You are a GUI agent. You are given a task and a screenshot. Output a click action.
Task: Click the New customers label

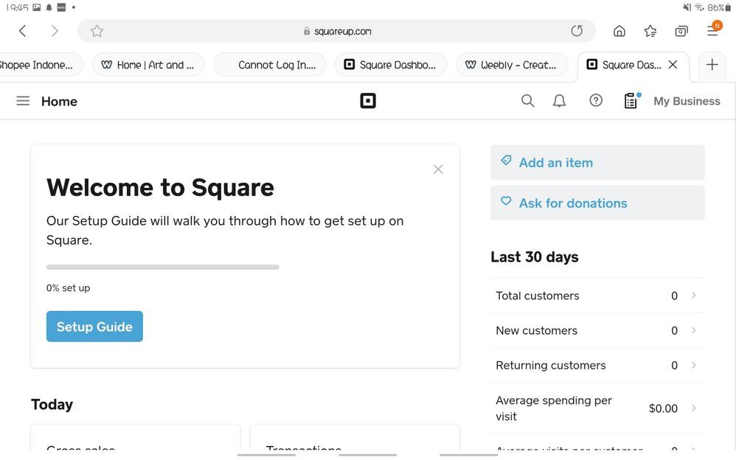coord(536,330)
